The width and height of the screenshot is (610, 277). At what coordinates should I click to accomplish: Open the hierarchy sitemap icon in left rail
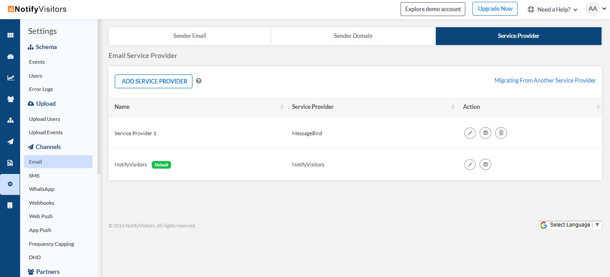pyautogui.click(x=10, y=120)
